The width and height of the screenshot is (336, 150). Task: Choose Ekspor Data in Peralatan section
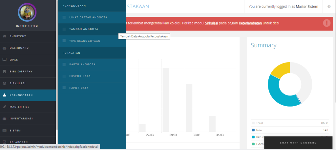click(x=80, y=76)
